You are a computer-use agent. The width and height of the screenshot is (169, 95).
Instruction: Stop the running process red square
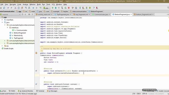click(69, 8)
